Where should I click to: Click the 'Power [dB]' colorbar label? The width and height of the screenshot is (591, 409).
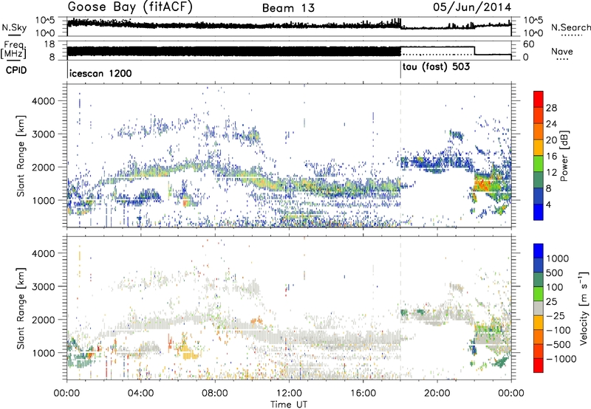564,156
